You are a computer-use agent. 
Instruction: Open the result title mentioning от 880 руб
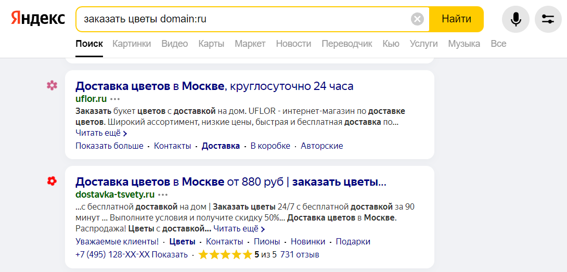click(231, 181)
